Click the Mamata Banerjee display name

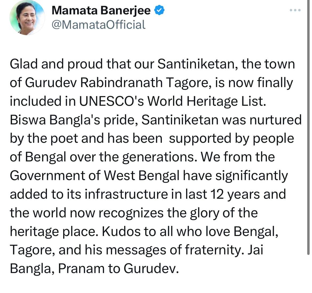(x=101, y=10)
